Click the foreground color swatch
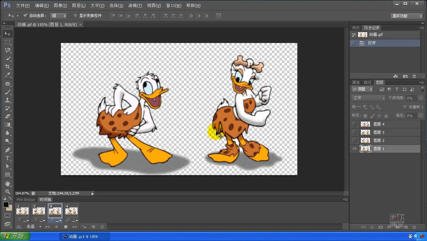 coord(6,205)
